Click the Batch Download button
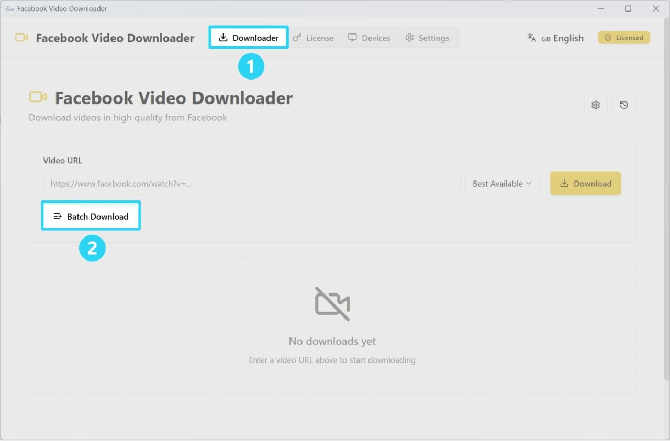 click(x=91, y=216)
